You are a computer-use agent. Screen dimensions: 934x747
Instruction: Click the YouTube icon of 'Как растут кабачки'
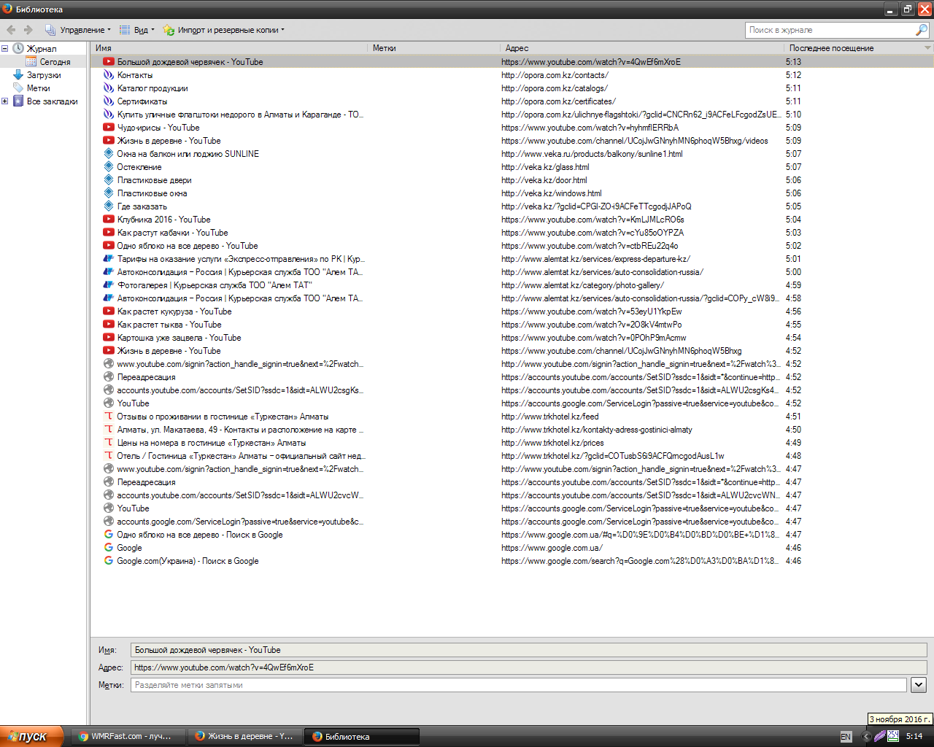109,233
